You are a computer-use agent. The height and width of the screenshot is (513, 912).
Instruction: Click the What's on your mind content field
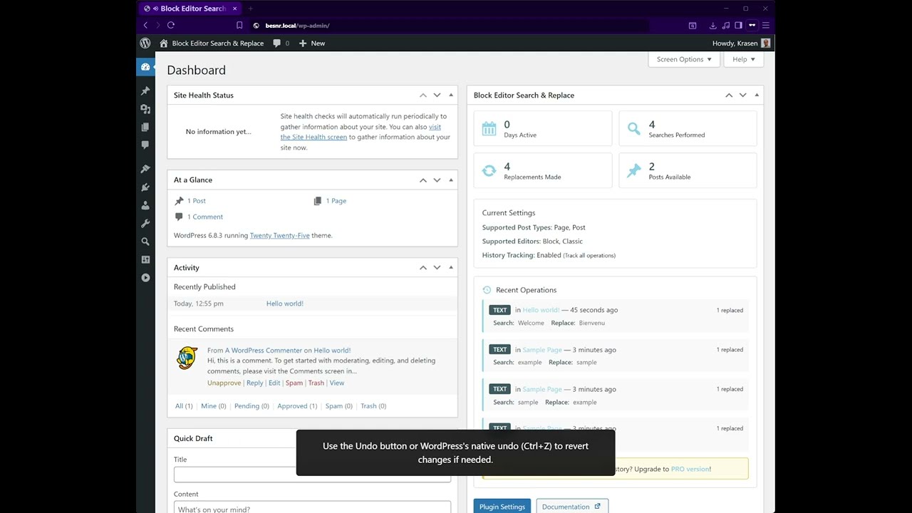[312, 508]
